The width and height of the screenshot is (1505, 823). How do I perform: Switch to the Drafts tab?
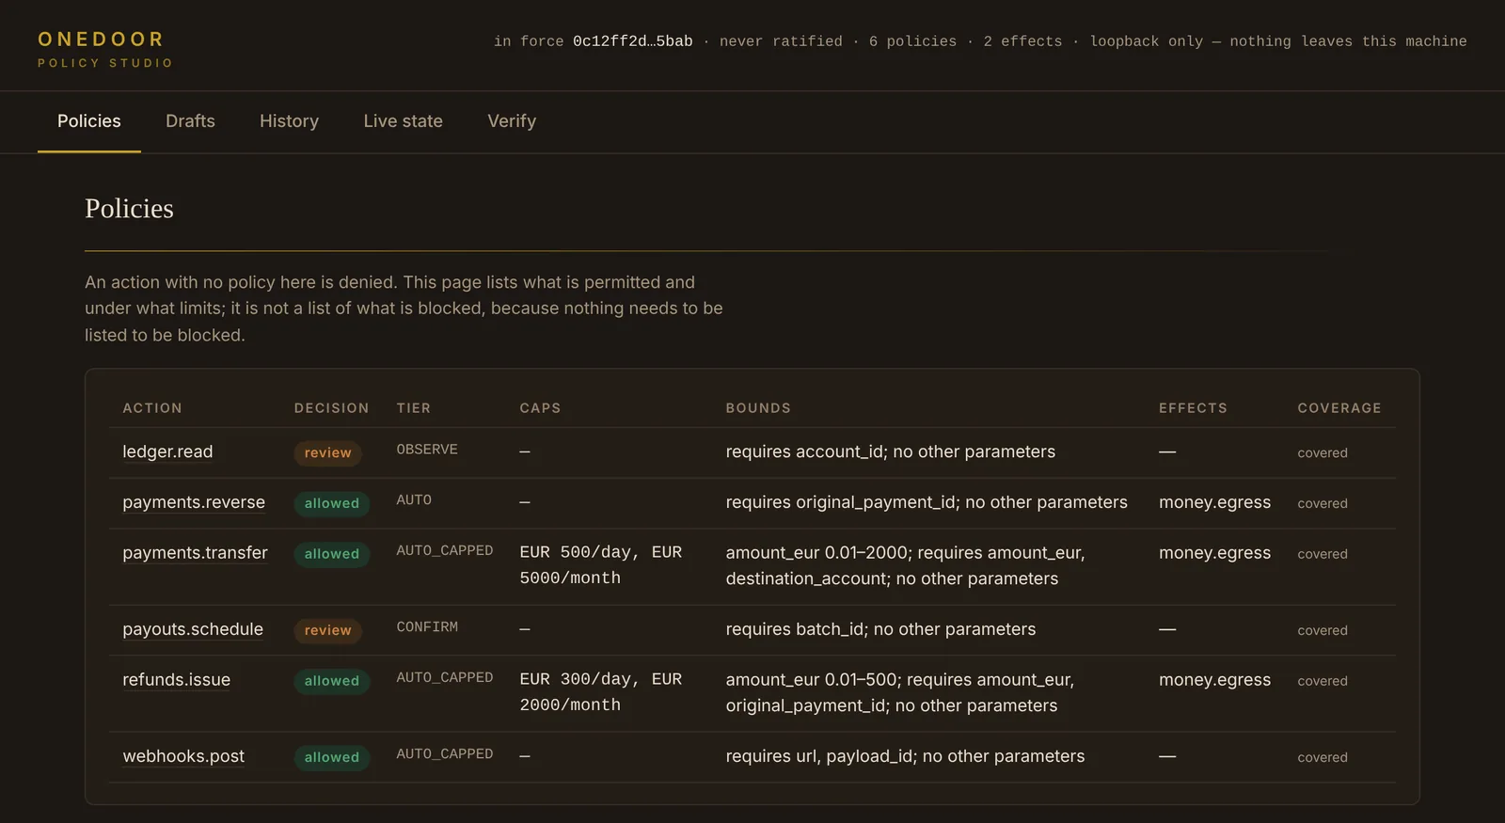[x=190, y=121]
